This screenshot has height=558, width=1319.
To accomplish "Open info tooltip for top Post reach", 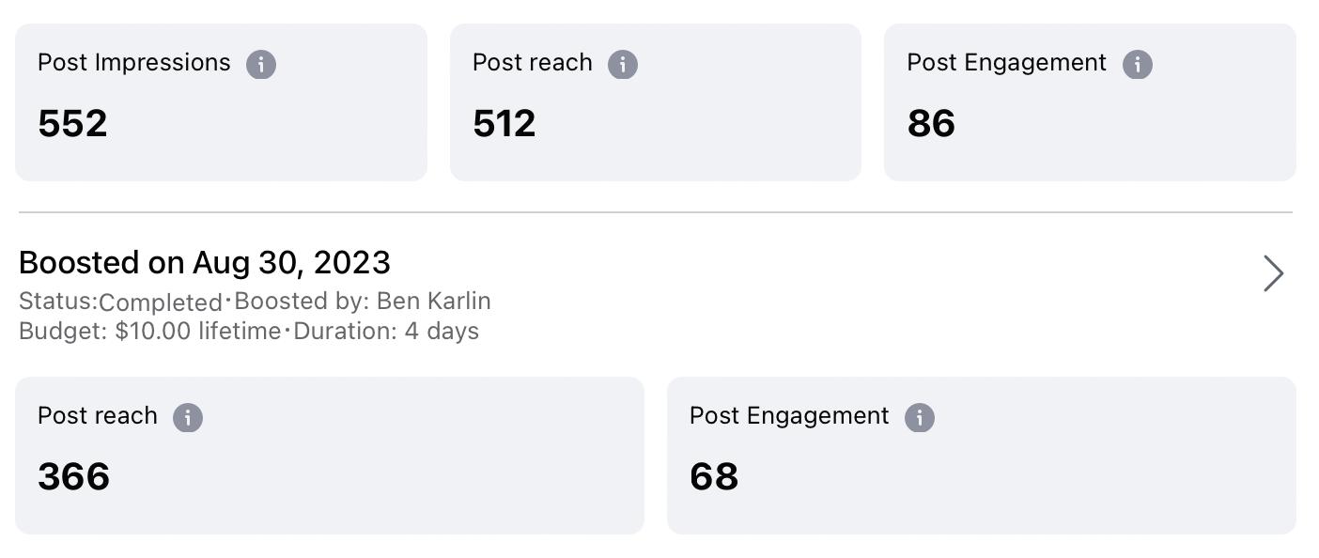I will point(623,64).
